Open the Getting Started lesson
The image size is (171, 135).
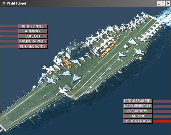click(32, 26)
